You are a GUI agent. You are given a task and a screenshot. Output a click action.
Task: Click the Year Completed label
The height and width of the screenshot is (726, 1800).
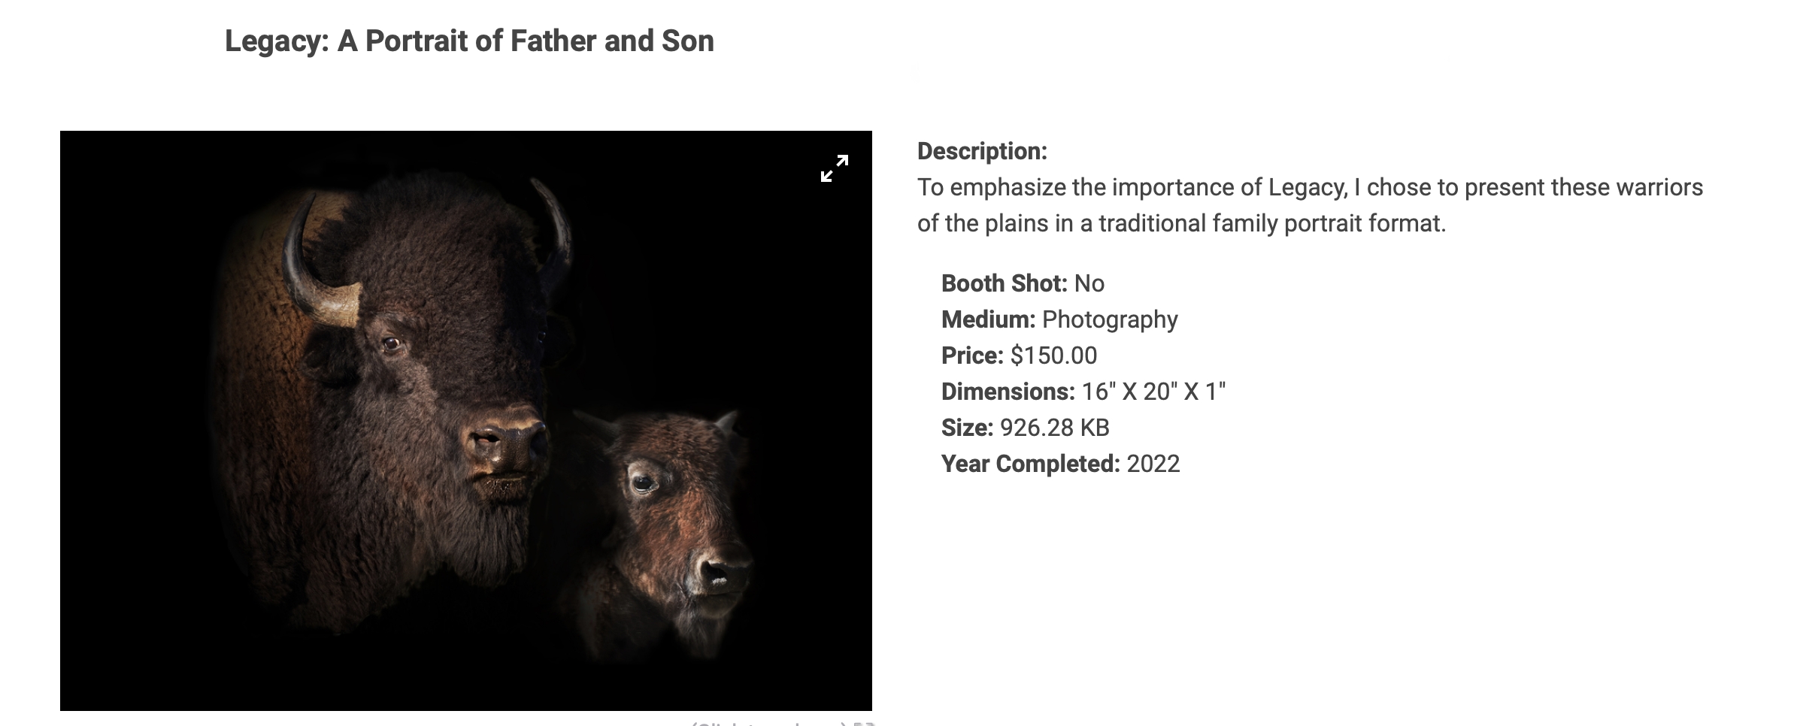click(x=1030, y=464)
